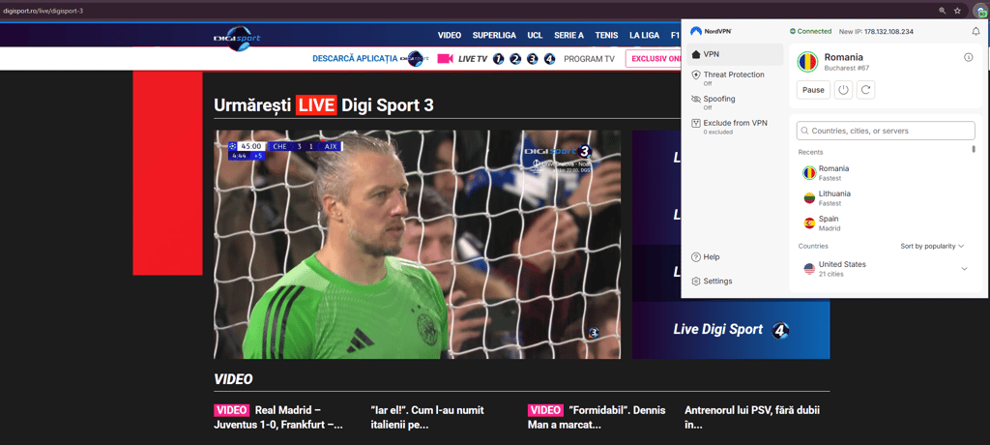
Task: Click the New IP address text
Action: pyautogui.click(x=876, y=31)
